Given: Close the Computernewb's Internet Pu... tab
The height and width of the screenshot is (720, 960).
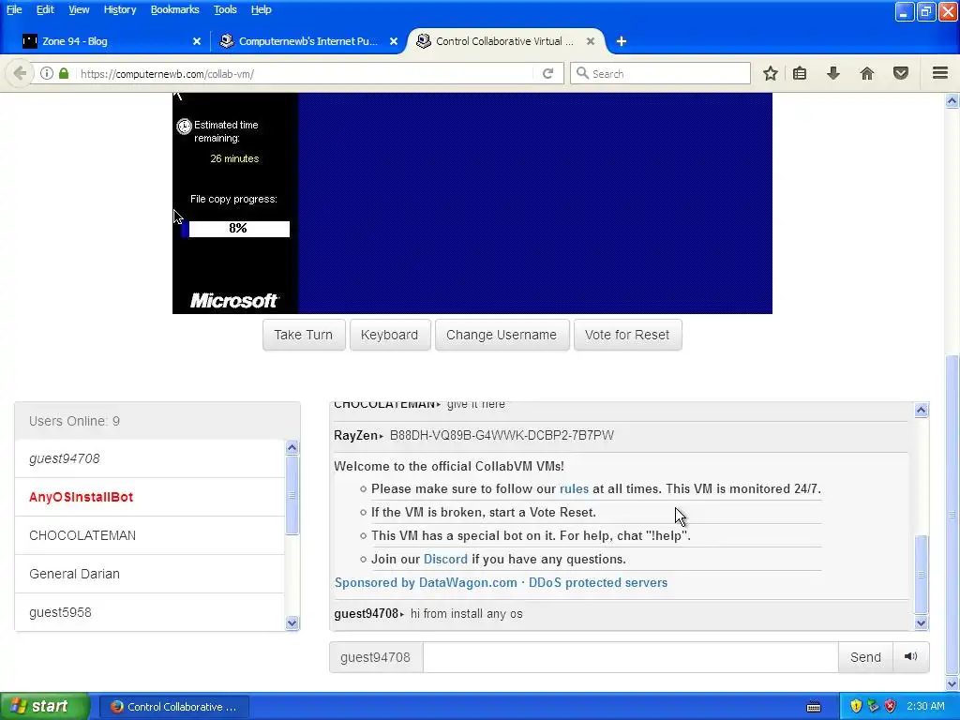Looking at the screenshot, I should pos(394,41).
